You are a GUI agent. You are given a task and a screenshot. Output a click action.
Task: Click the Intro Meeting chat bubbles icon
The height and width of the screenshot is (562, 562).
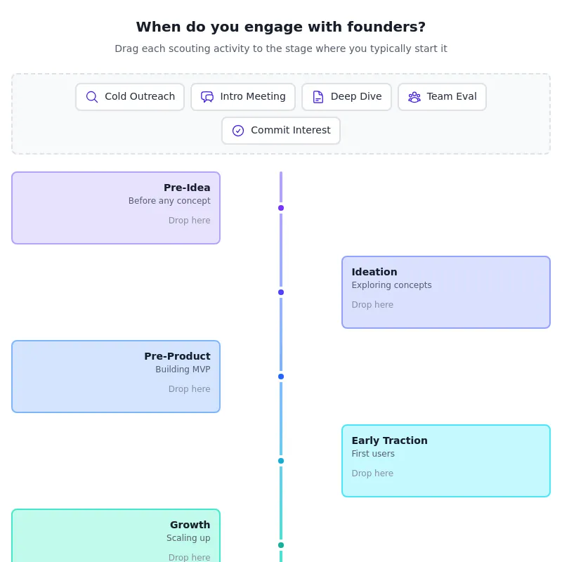[207, 97]
